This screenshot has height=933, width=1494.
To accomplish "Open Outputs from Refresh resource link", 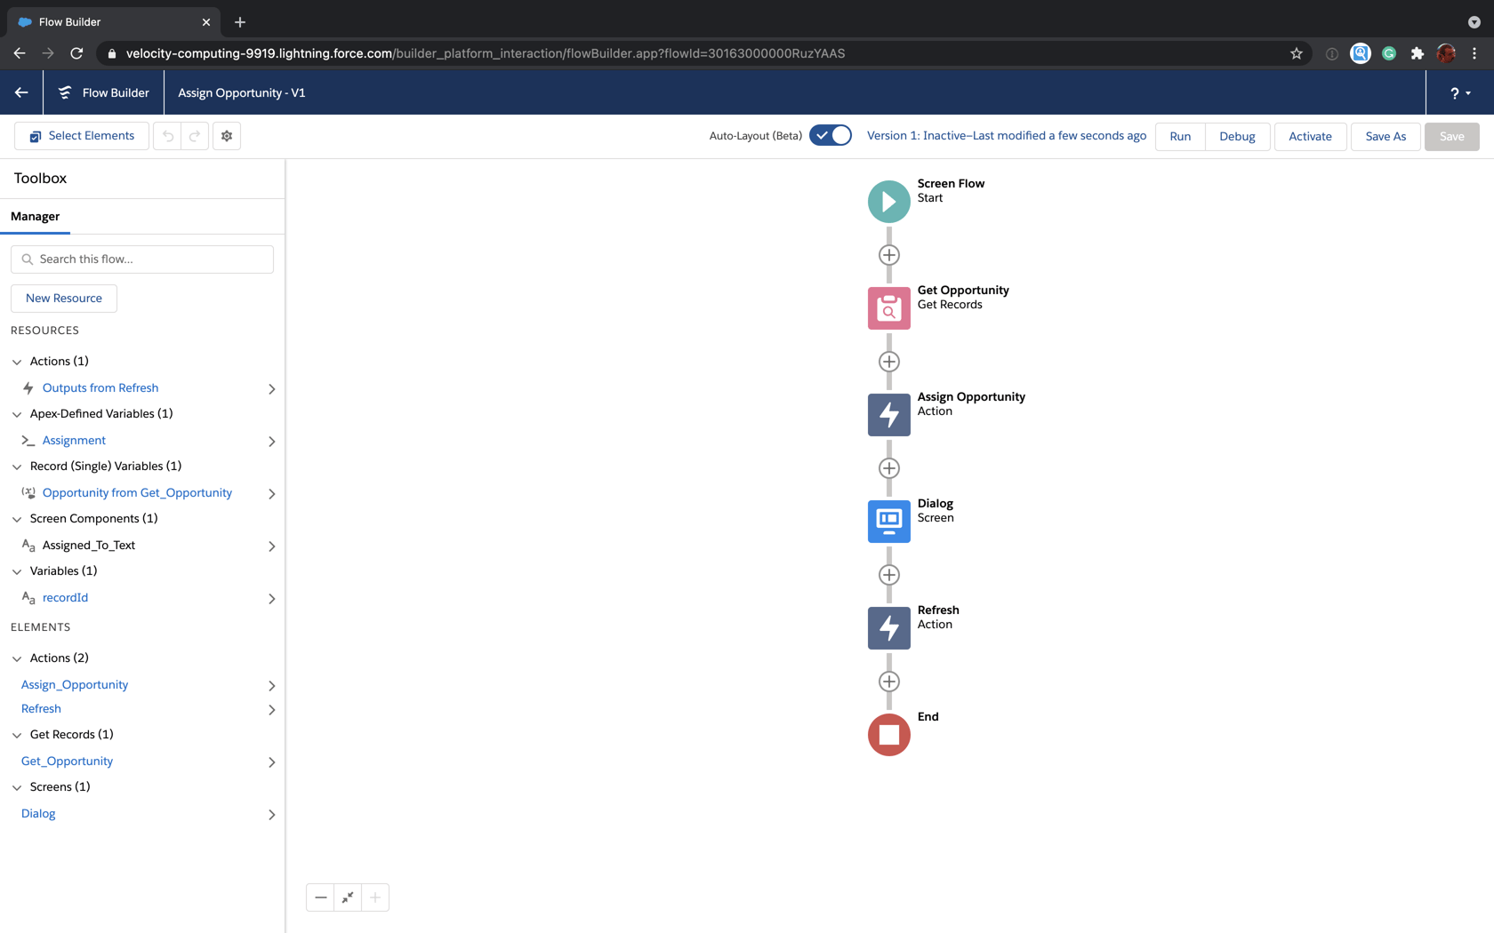I will [100, 388].
